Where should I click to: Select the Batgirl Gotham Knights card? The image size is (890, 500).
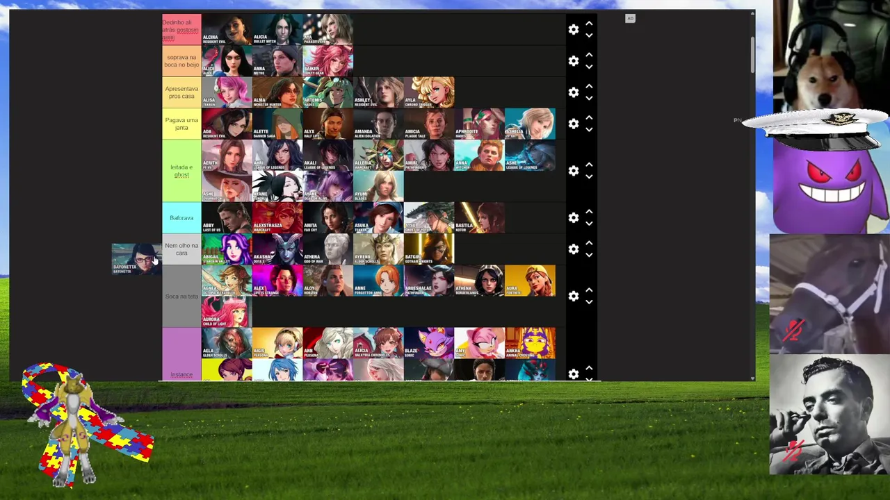coord(430,249)
